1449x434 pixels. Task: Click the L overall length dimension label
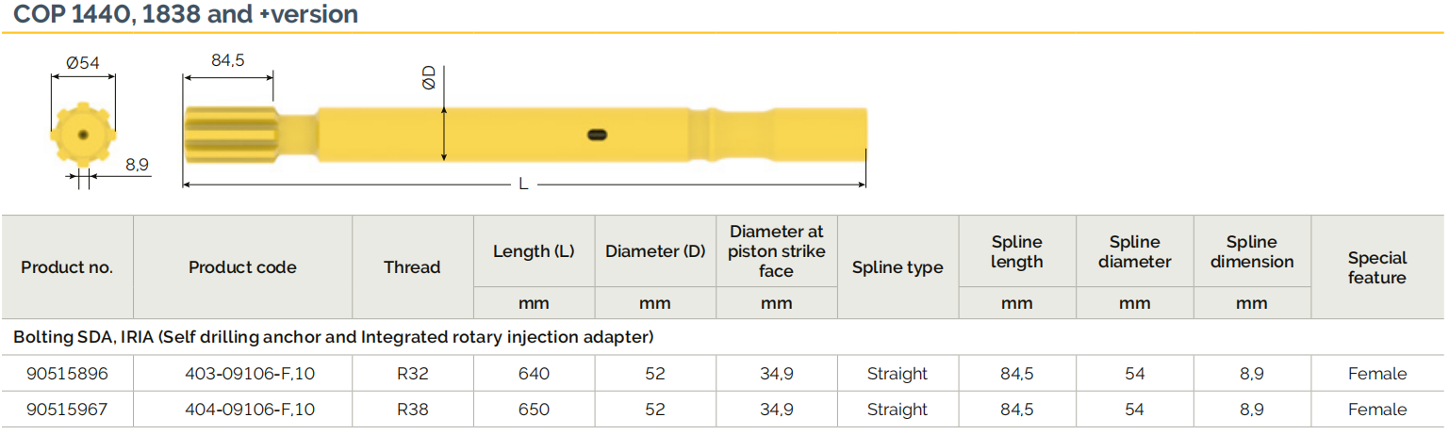(523, 184)
